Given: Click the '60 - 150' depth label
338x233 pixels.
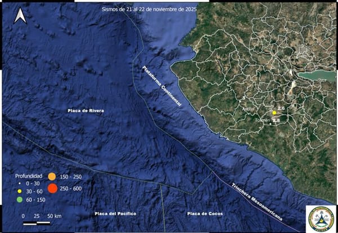Looking at the screenshot, I should [x=36, y=200].
